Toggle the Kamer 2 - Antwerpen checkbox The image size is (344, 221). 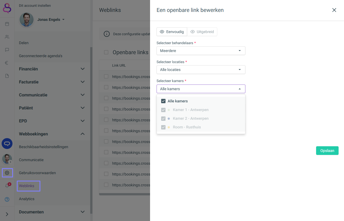point(163,118)
